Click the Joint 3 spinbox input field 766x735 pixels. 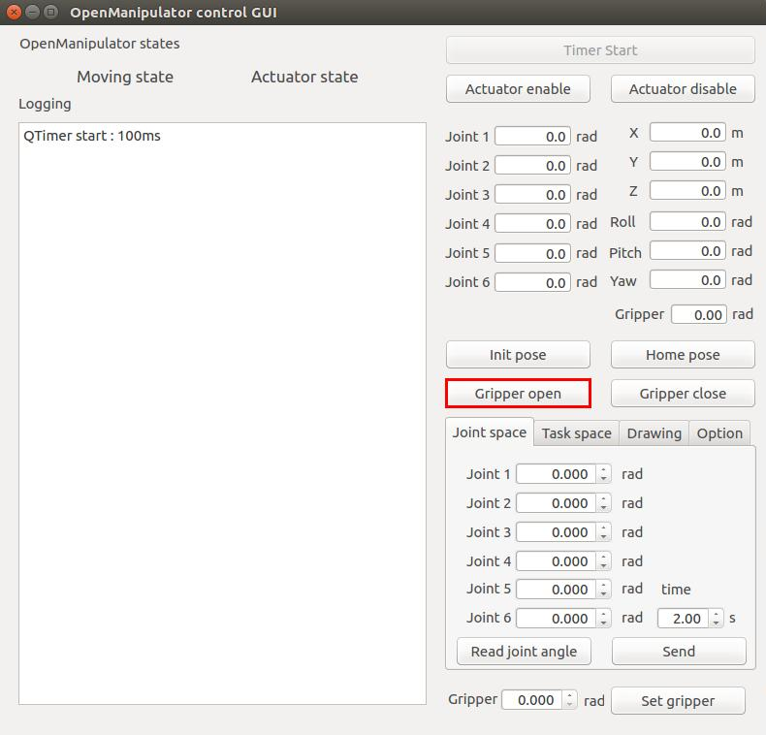(556, 532)
